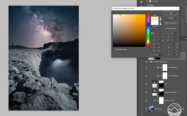
Task: Open Color Libraries from Color Picker
Action: [x=171, y=28]
